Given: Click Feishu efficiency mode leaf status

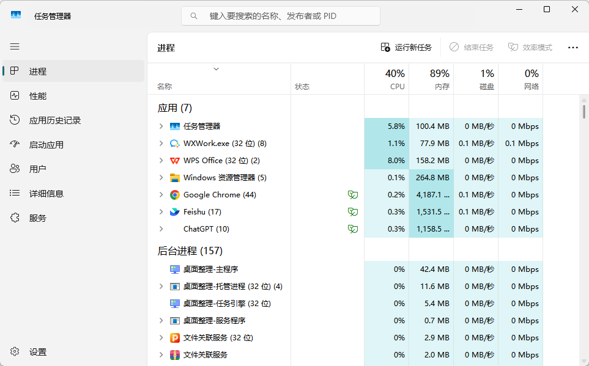Looking at the screenshot, I should pos(353,212).
